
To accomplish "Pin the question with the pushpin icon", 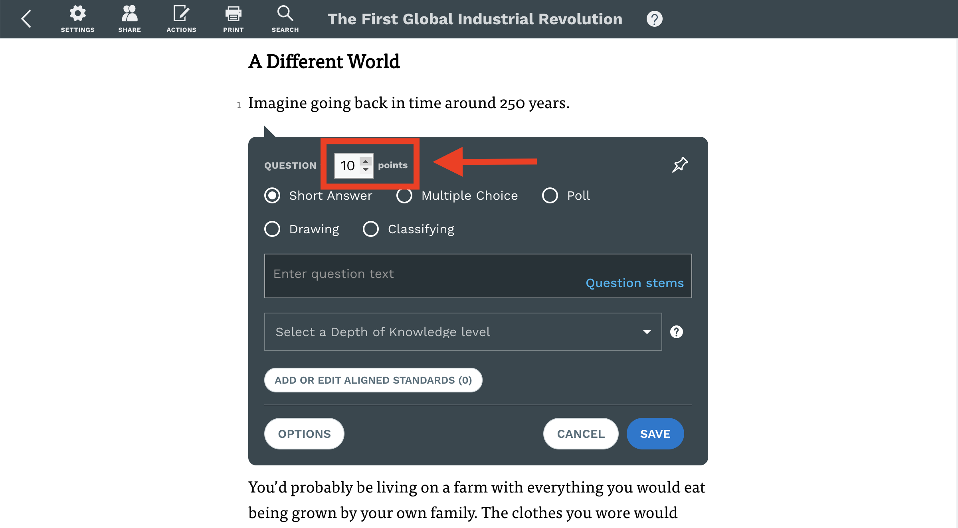I will click(680, 165).
